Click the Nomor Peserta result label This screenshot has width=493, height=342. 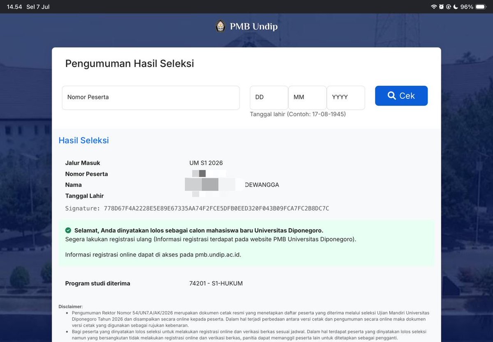point(86,174)
